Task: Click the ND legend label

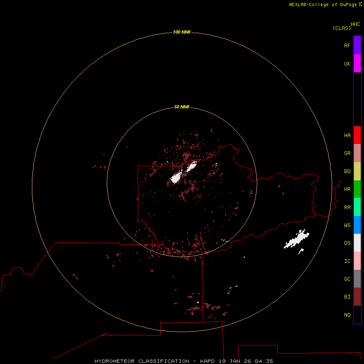Action: tap(347, 315)
